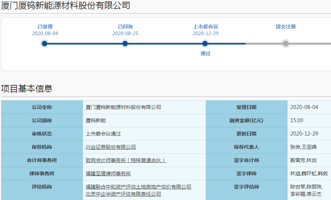This screenshot has height=200, width=331.
Task: Select the 已问询 stage label
Action: [125, 27]
